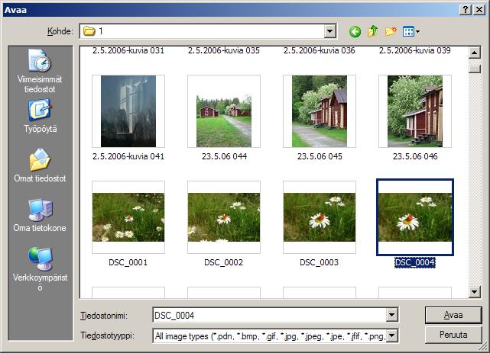Image resolution: width=490 pixels, height=353 pixels.
Task: Click the Peruuta button
Action: [453, 335]
